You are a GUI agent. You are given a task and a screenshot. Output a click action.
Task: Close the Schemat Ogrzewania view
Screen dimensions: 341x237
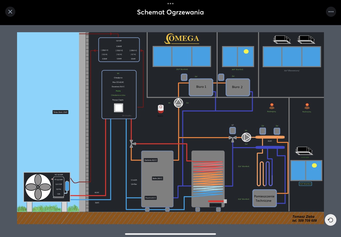10,12
